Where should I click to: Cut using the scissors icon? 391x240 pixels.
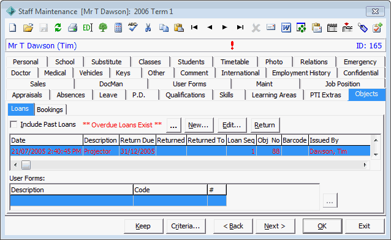pyautogui.click(x=148, y=28)
